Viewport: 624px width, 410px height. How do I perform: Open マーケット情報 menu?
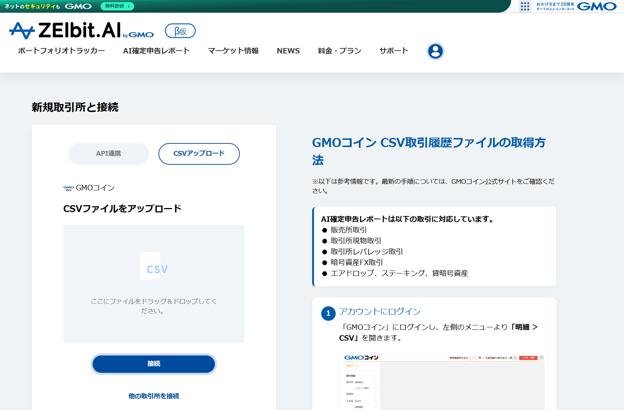[x=233, y=51]
